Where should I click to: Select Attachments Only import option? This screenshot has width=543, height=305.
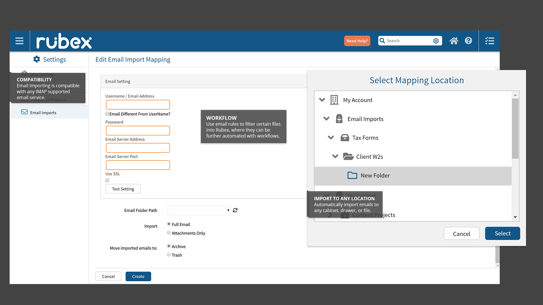click(x=169, y=233)
